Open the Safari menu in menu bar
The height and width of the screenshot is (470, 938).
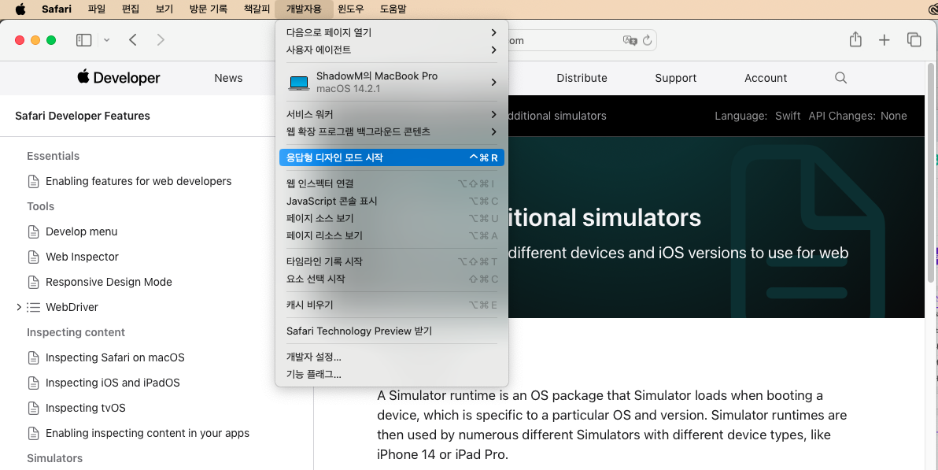(x=56, y=9)
